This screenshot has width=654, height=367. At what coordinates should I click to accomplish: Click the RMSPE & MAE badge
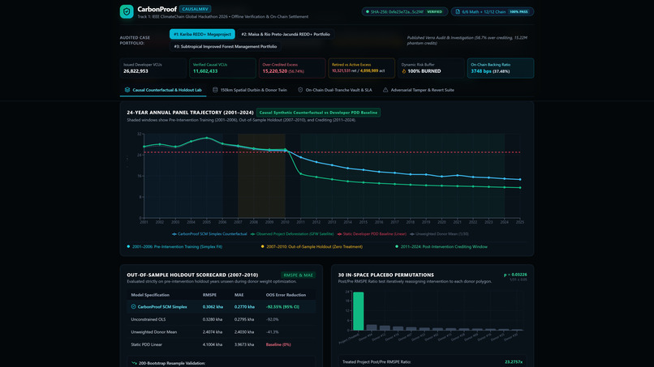click(299, 275)
